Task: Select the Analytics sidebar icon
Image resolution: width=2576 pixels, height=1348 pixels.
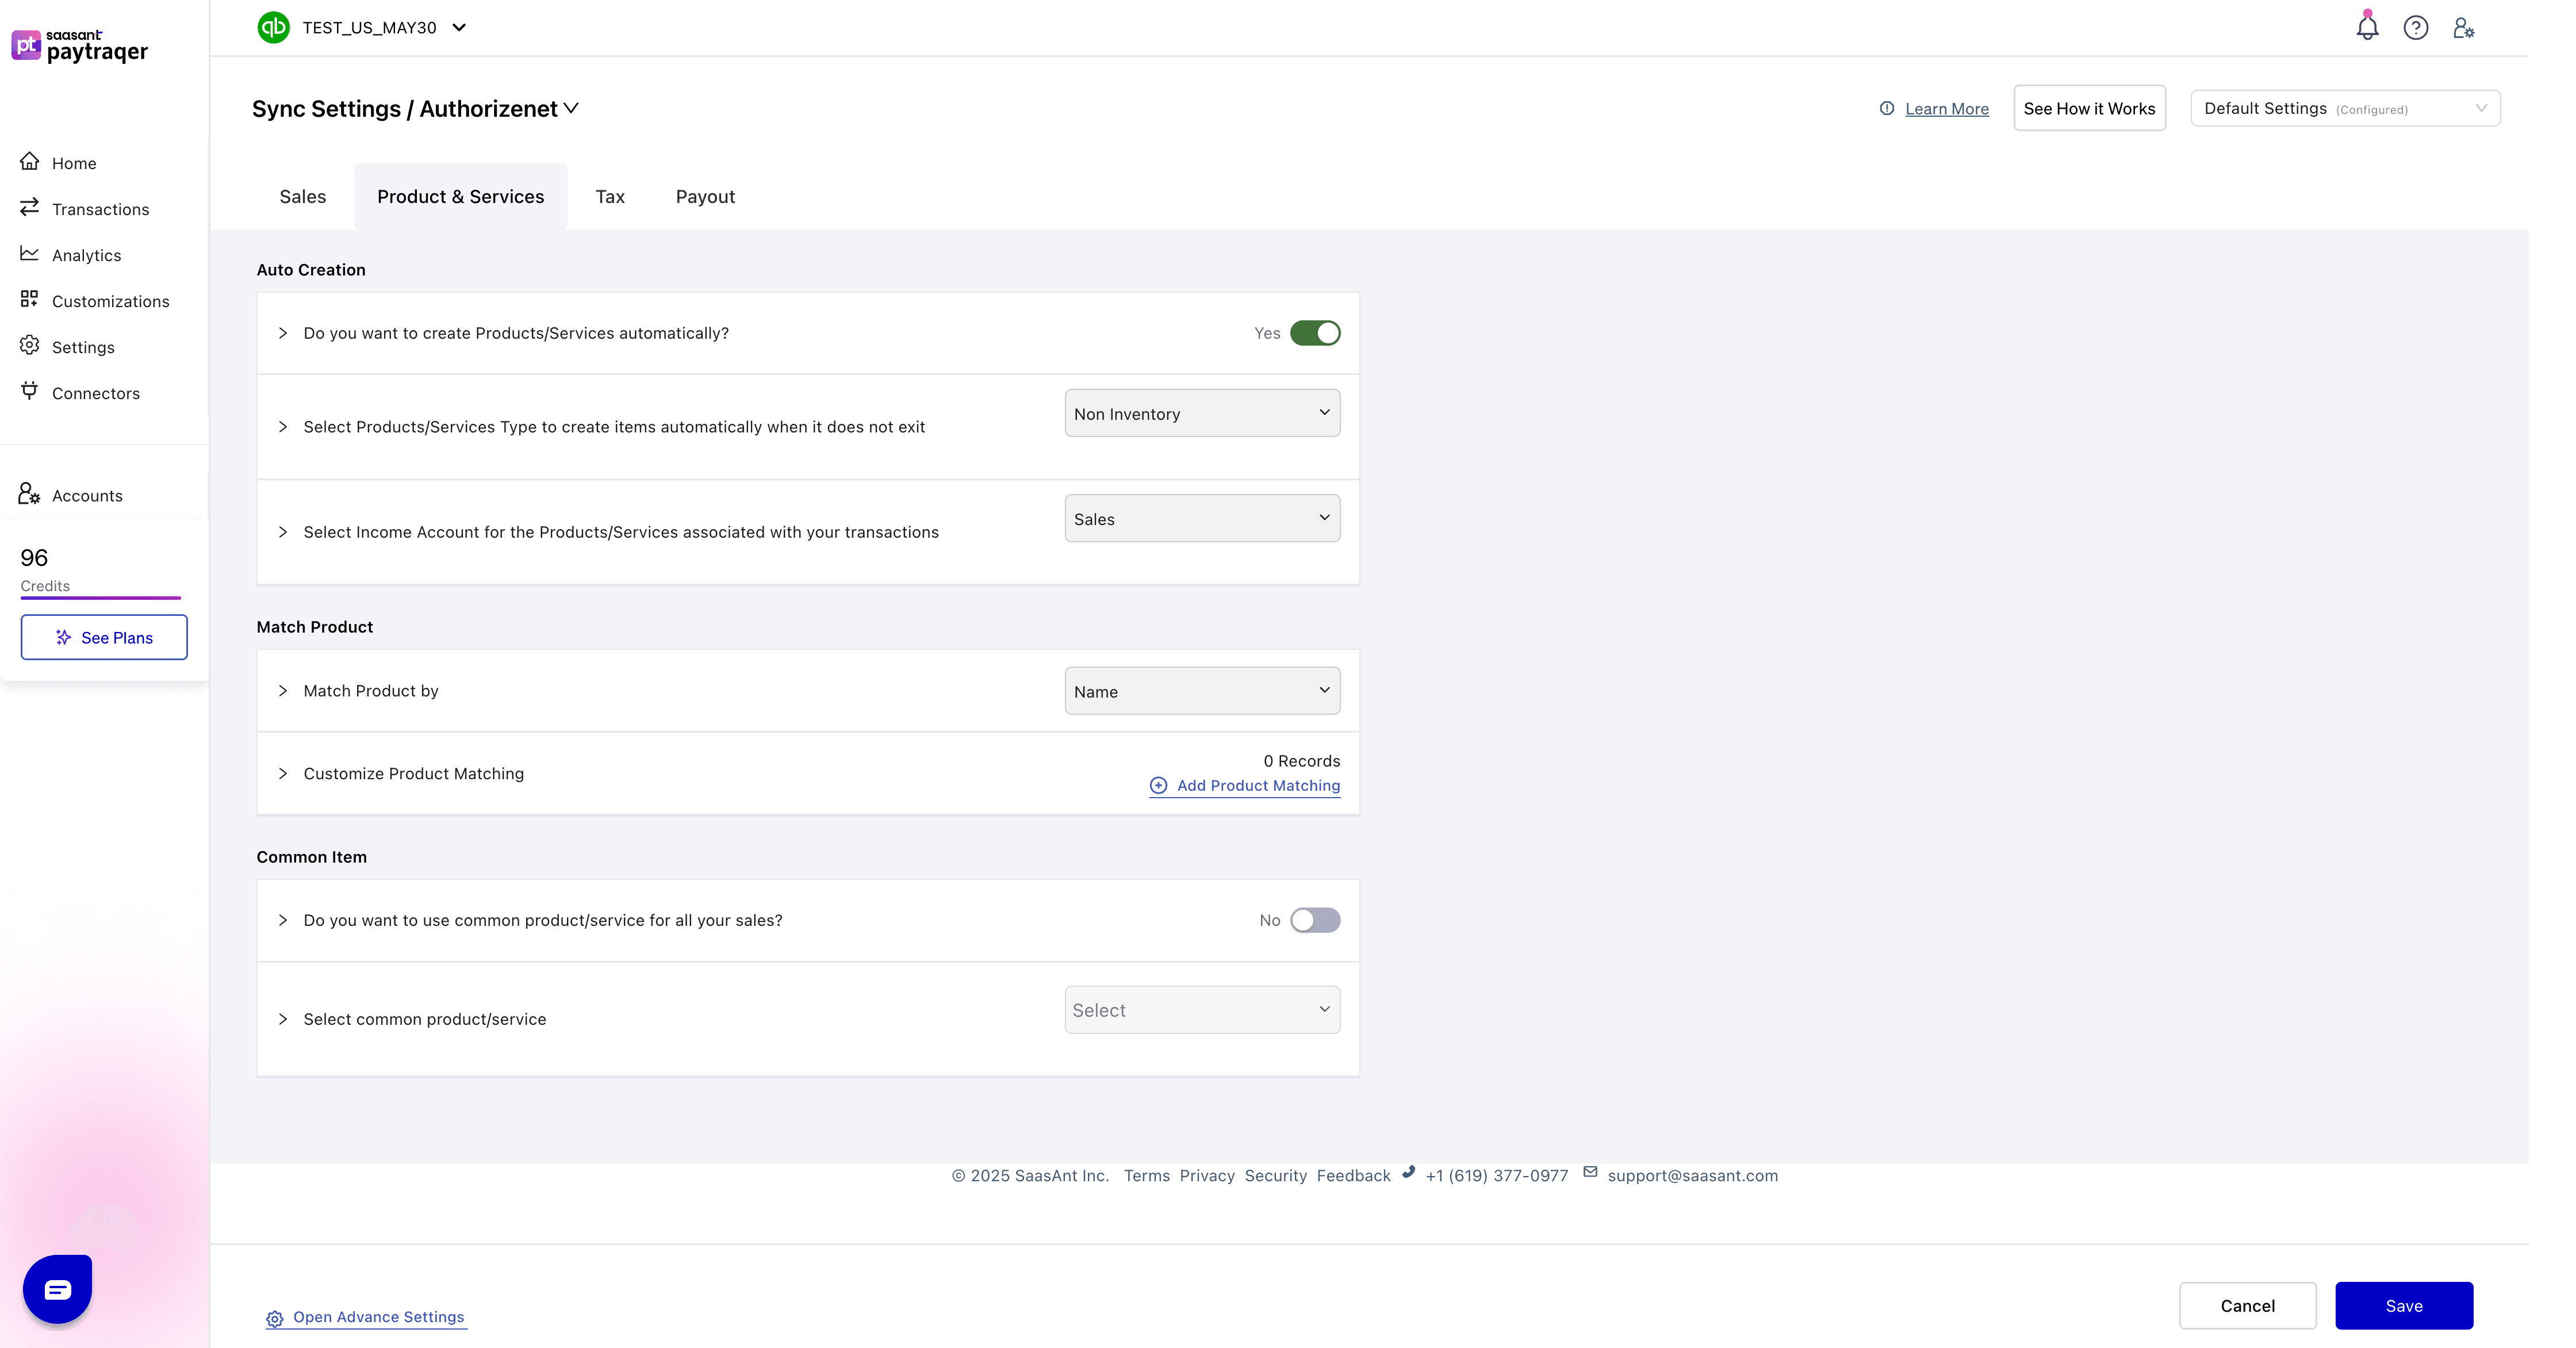Action: click(x=29, y=254)
